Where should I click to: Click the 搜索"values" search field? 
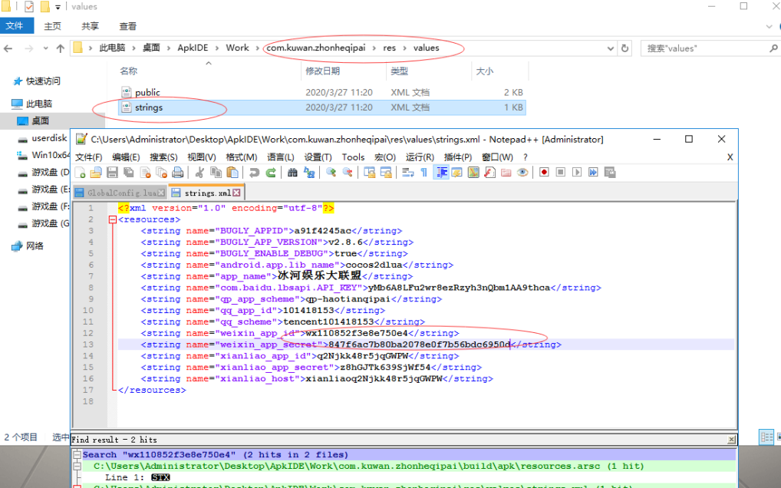pyautogui.click(x=702, y=48)
